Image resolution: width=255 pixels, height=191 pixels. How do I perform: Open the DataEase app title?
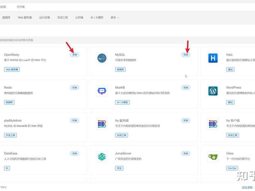pos(11,153)
